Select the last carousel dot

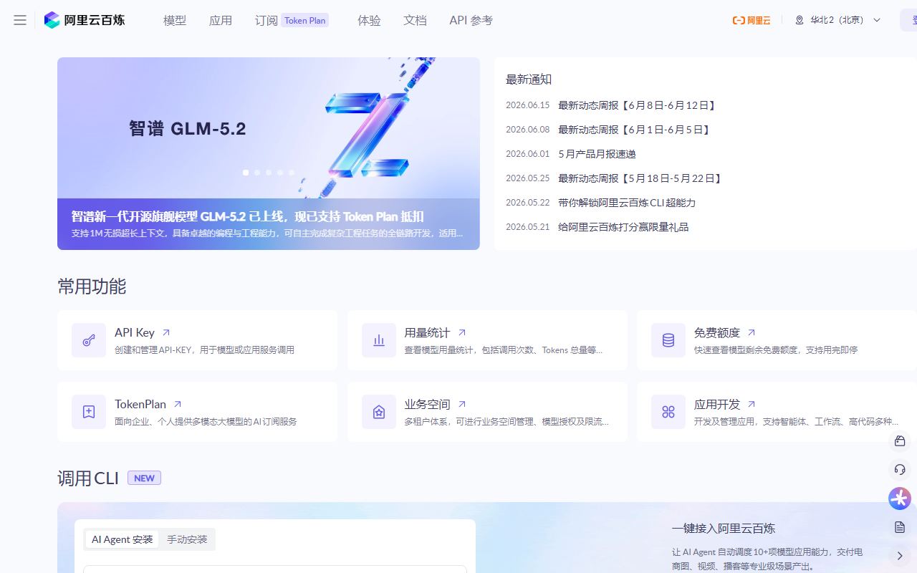coord(292,173)
